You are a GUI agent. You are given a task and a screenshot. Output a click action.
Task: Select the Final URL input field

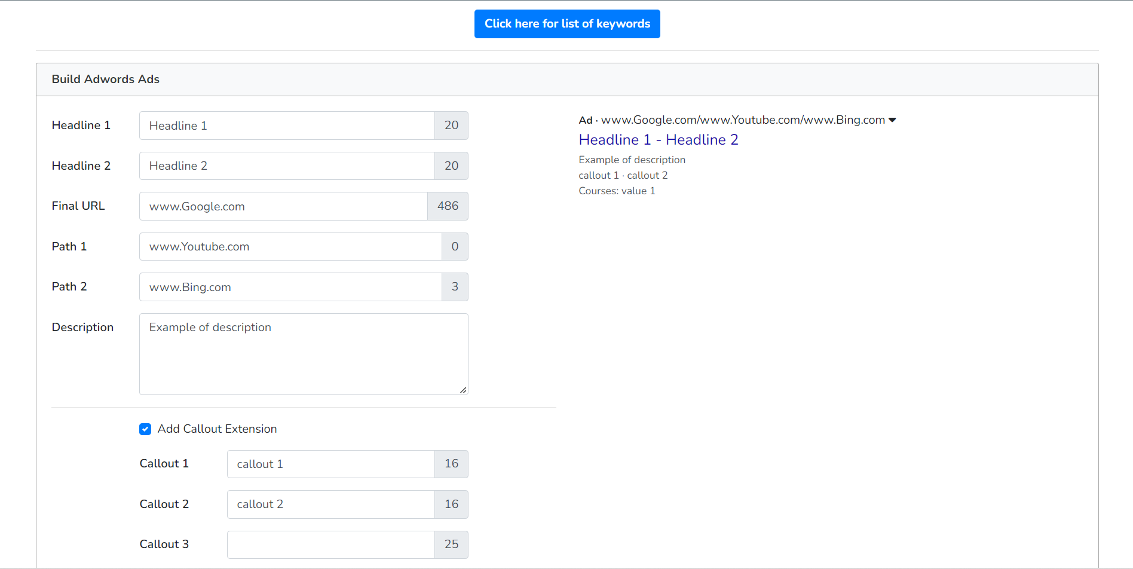click(283, 206)
